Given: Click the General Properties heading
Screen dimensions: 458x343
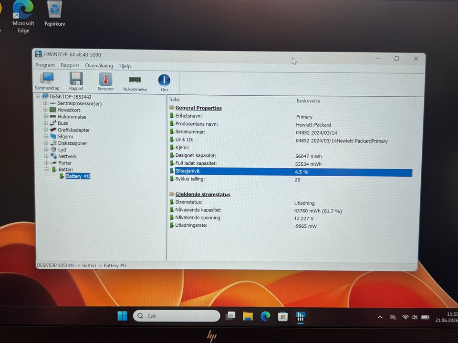Looking at the screenshot, I should coord(198,108).
